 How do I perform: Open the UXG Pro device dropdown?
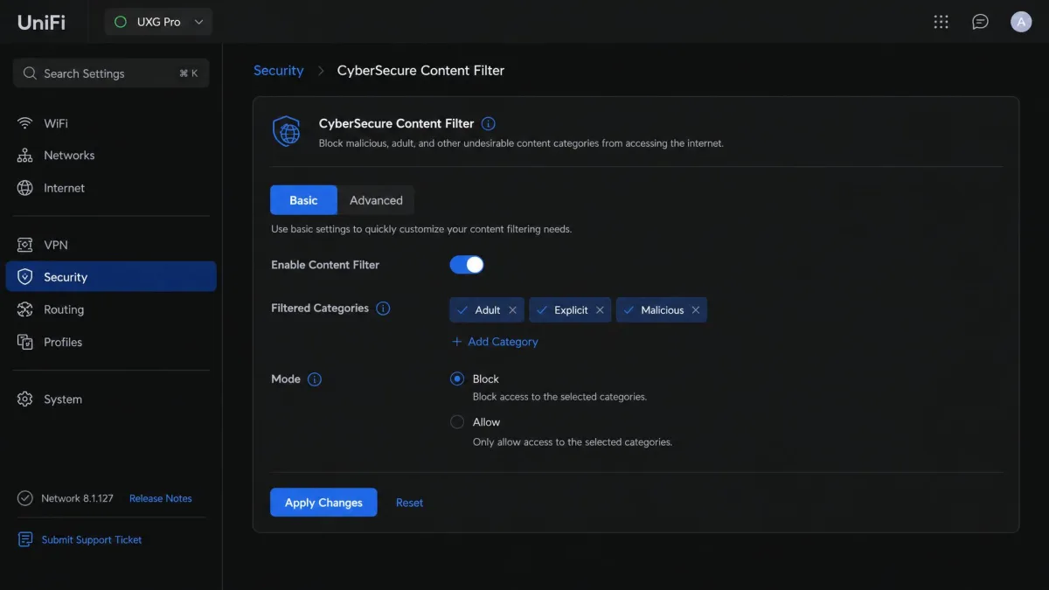[x=158, y=22]
